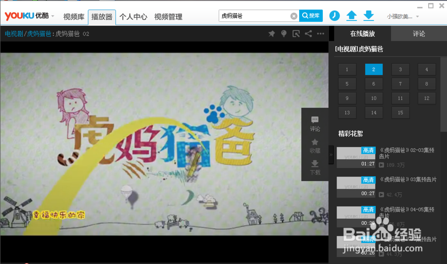Click the sidebar vertical scrollbar
Screen dimensions: 447x264
point(443,94)
